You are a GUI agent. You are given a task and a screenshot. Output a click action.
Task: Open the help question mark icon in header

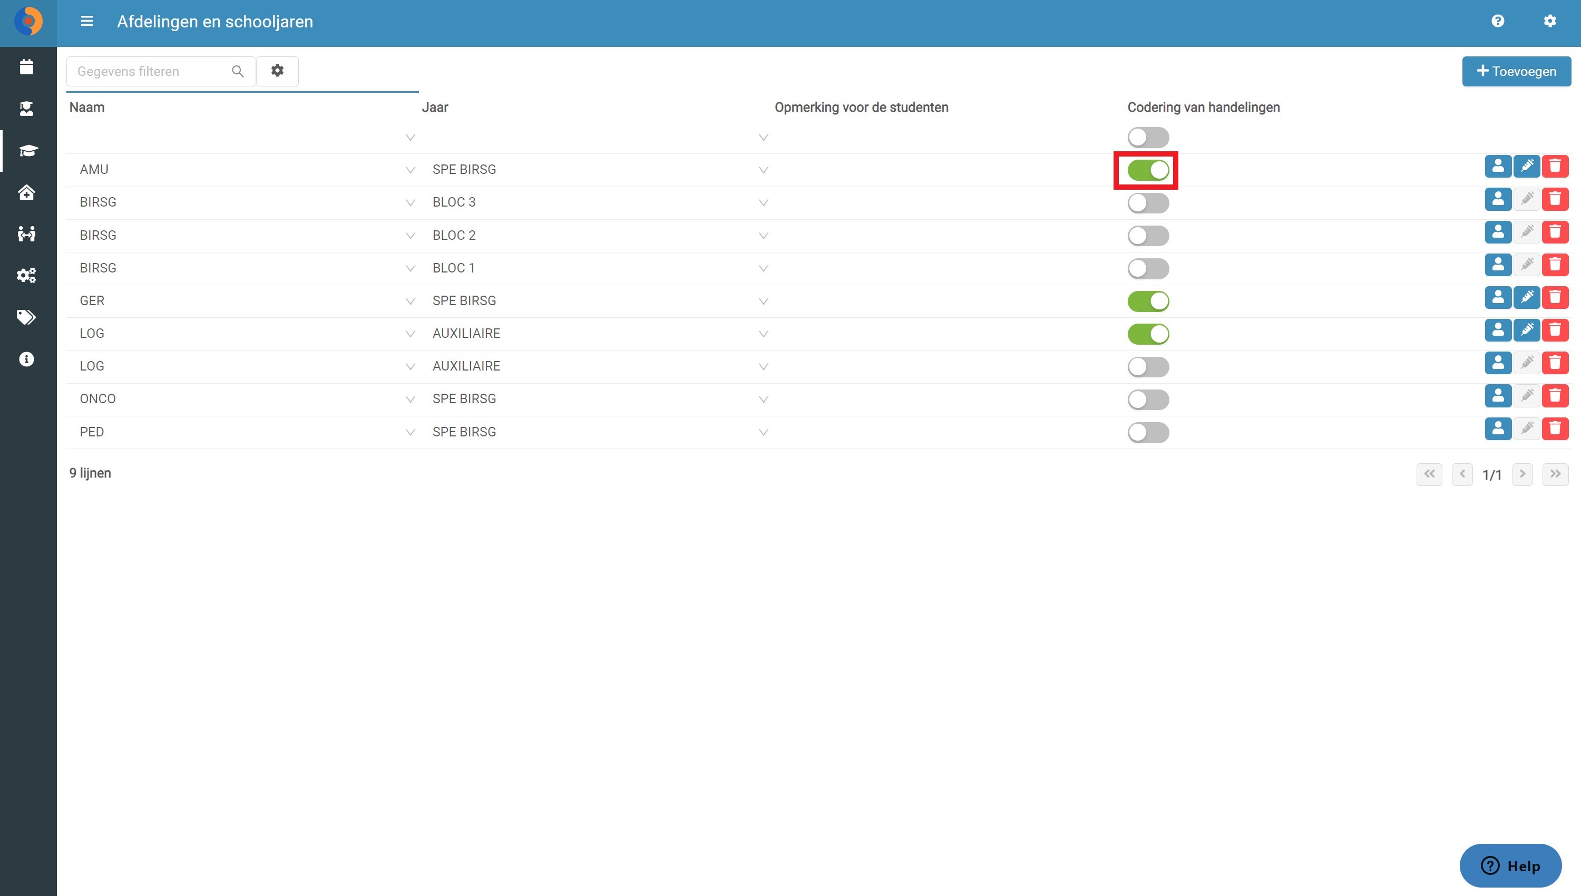1498,22
